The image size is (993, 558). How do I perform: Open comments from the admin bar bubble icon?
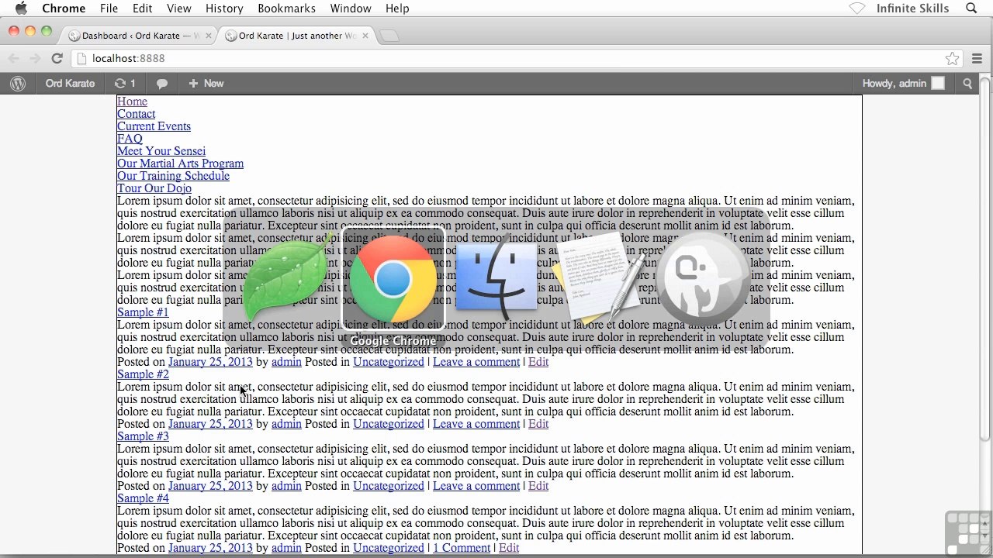click(x=162, y=84)
